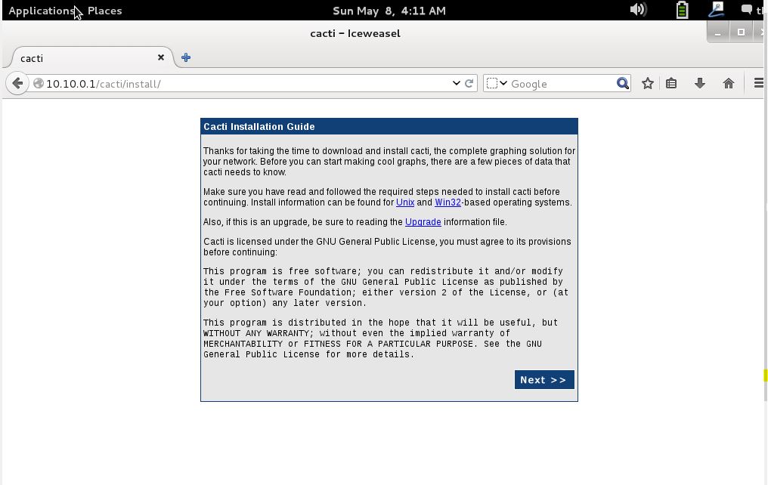Bookmark this page with the star icon
This screenshot has height=485, width=768.
tap(648, 83)
